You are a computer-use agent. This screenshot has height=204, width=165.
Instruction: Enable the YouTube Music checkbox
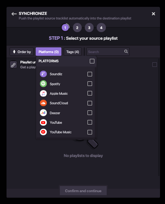(x=90, y=132)
